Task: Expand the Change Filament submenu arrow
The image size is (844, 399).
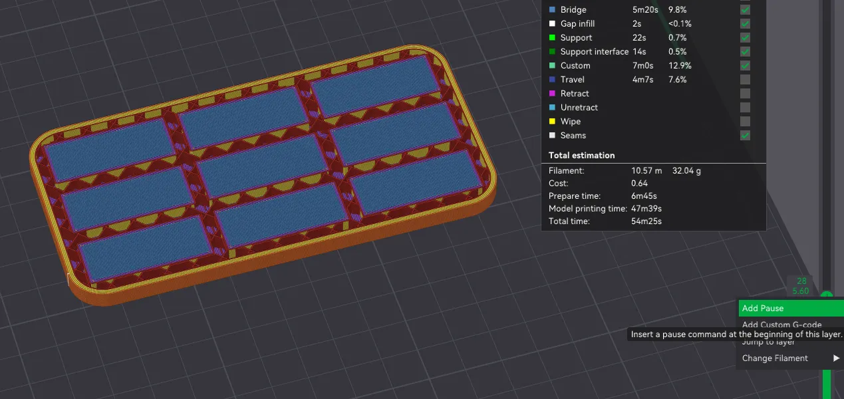Action: point(837,358)
